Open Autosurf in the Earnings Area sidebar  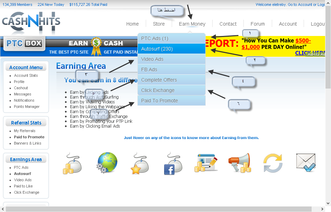[23, 174]
